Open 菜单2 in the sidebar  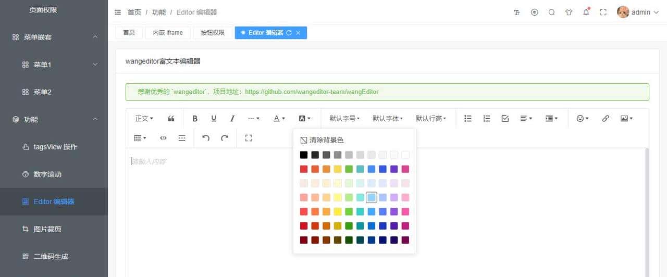[54, 92]
